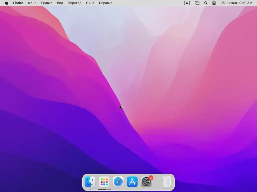The height and width of the screenshot is (192, 257).
Task: Open the Справка menu
Action: click(x=106, y=3)
